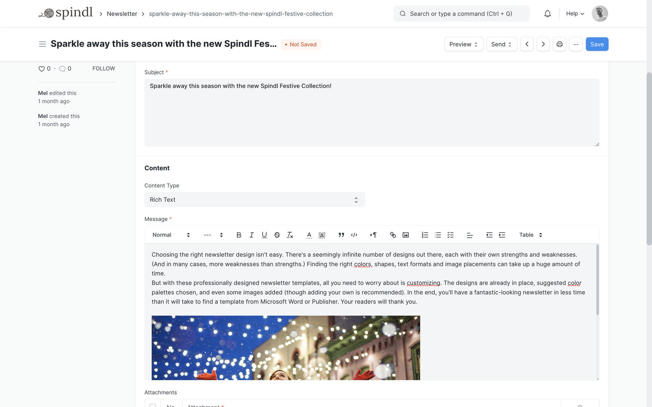Open the Content Type dropdown

pyautogui.click(x=255, y=200)
